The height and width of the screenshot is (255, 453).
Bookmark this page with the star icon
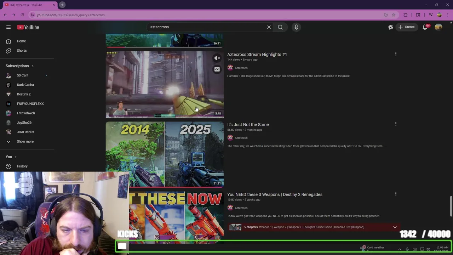393,15
